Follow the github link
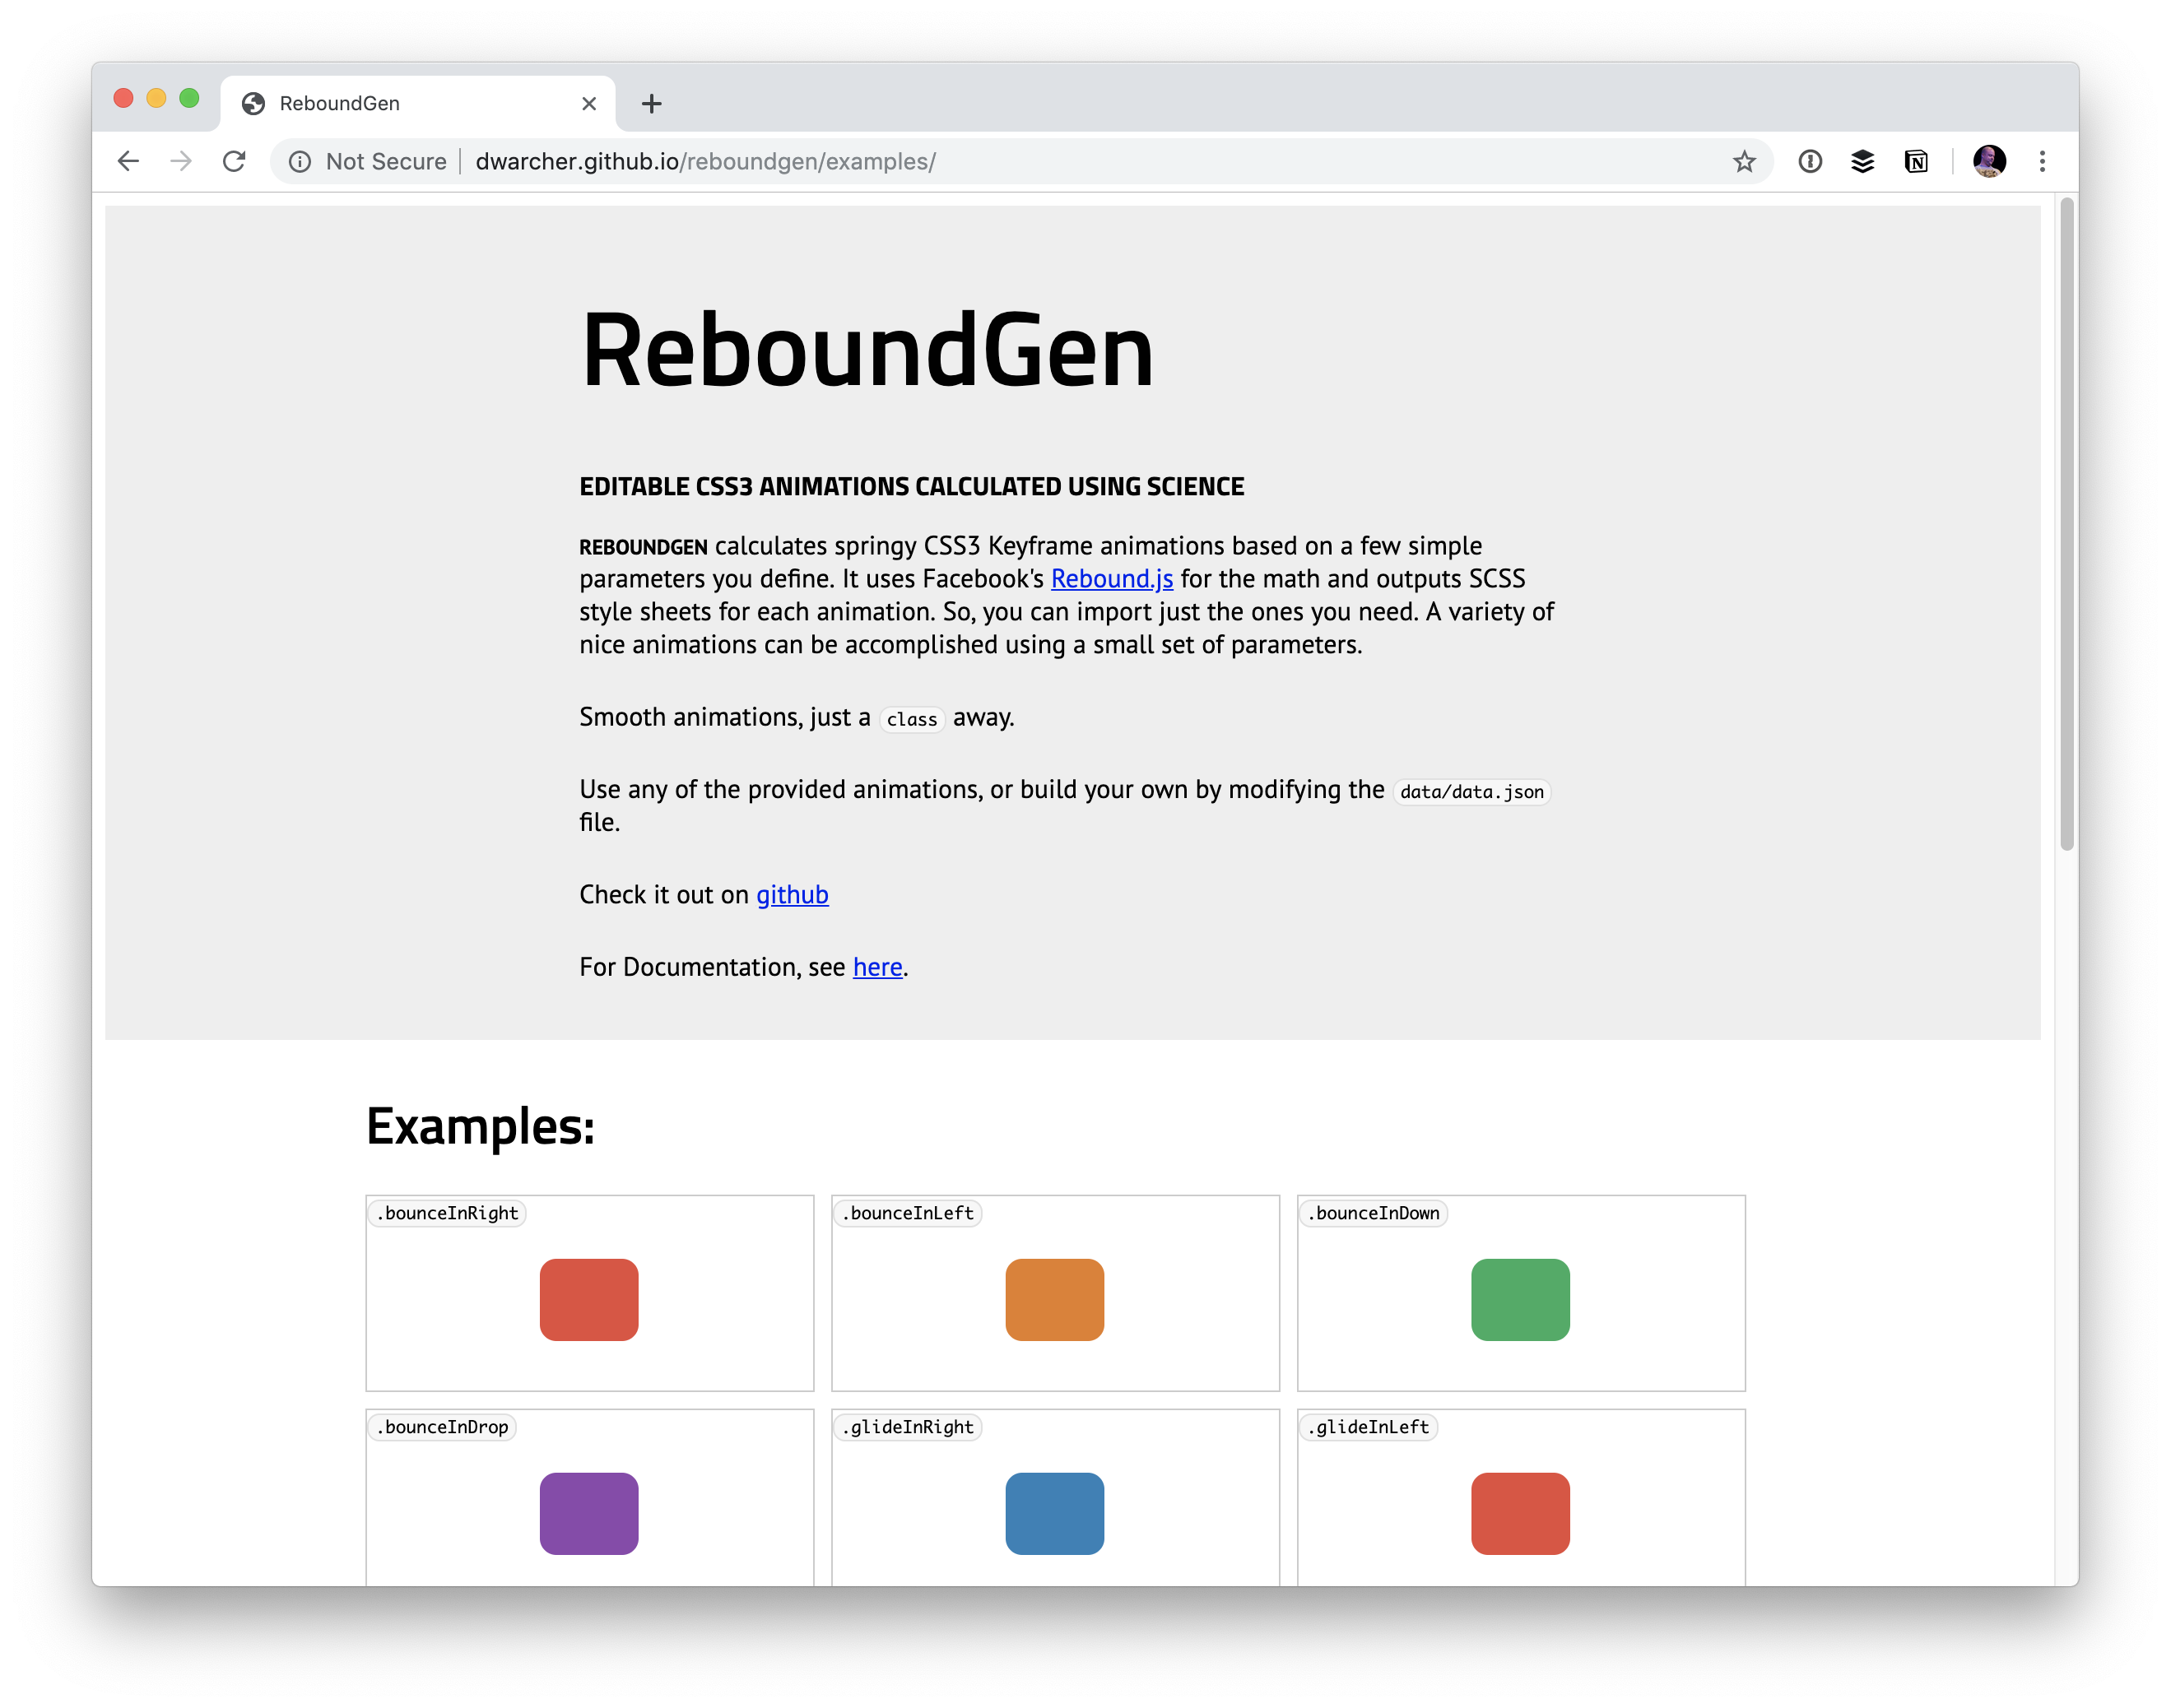This screenshot has height=1708, width=2171. tap(792, 895)
